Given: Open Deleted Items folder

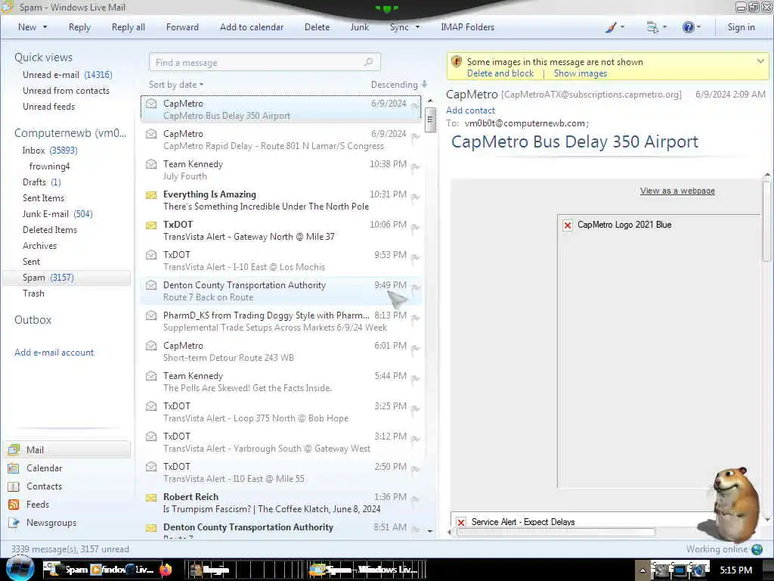Looking at the screenshot, I should [50, 230].
